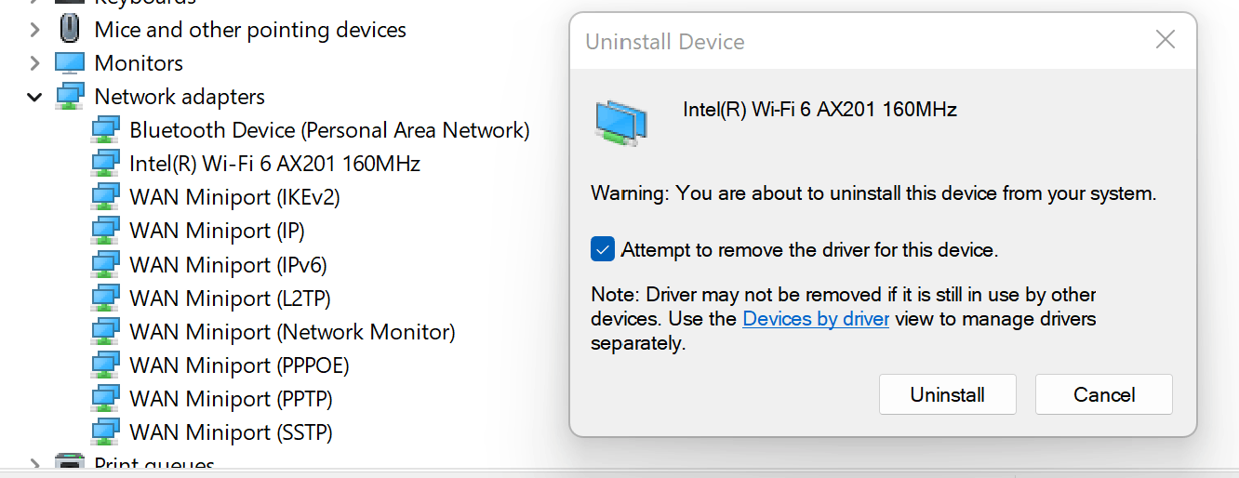Confirm with the Uninstall button
This screenshot has height=478, width=1239.
pyautogui.click(x=948, y=394)
